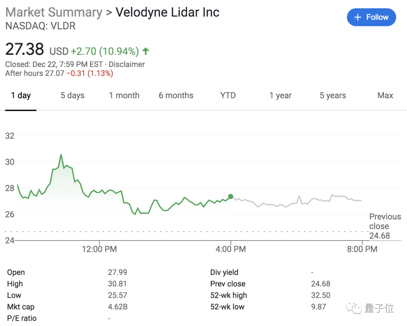Click the Mkt cap 4.62B value

tap(118, 307)
